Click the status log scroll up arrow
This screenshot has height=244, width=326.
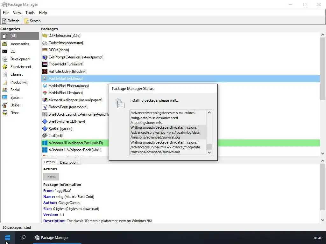click(209, 112)
